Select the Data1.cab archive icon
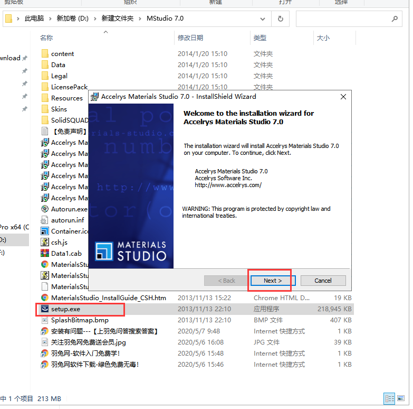Image resolution: width=413 pixels, height=409 pixels. tap(45, 253)
